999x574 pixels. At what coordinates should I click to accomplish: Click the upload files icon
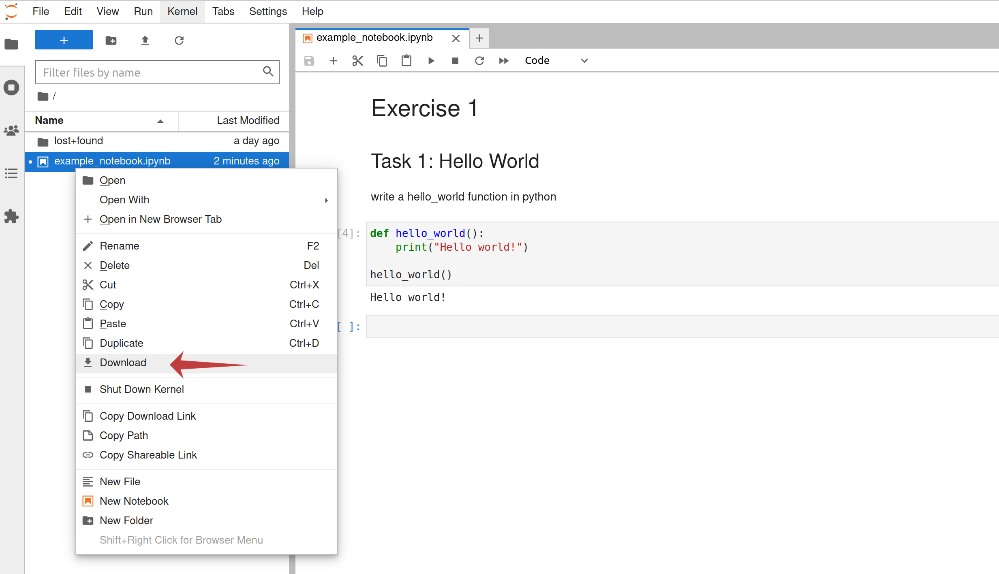pyautogui.click(x=145, y=41)
